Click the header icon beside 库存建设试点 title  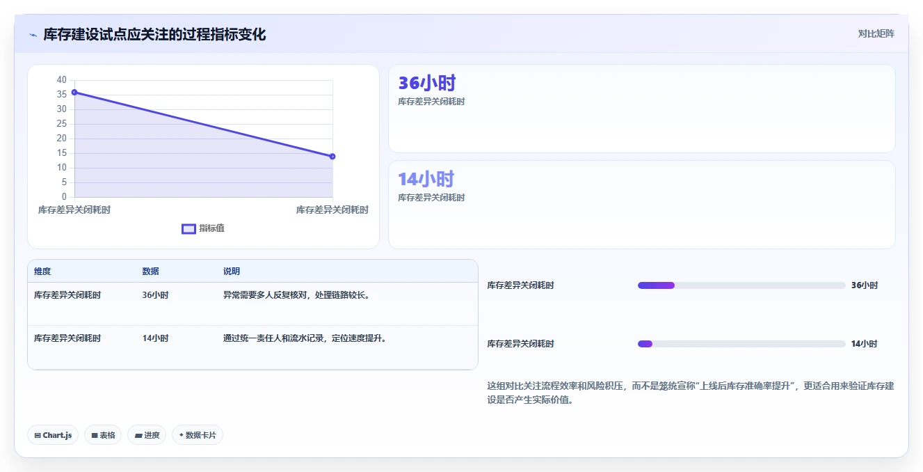[x=33, y=35]
